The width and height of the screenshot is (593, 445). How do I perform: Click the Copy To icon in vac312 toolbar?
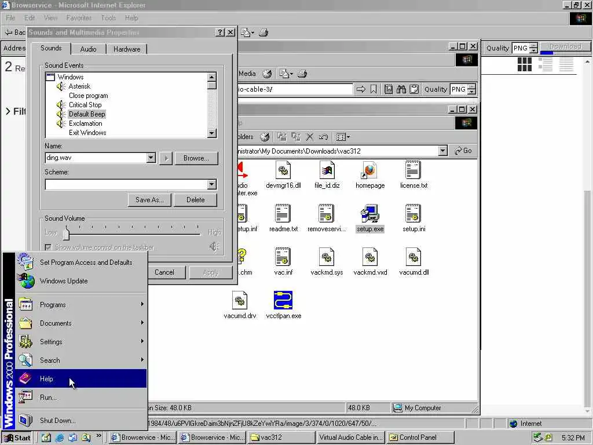pyautogui.click(x=296, y=137)
